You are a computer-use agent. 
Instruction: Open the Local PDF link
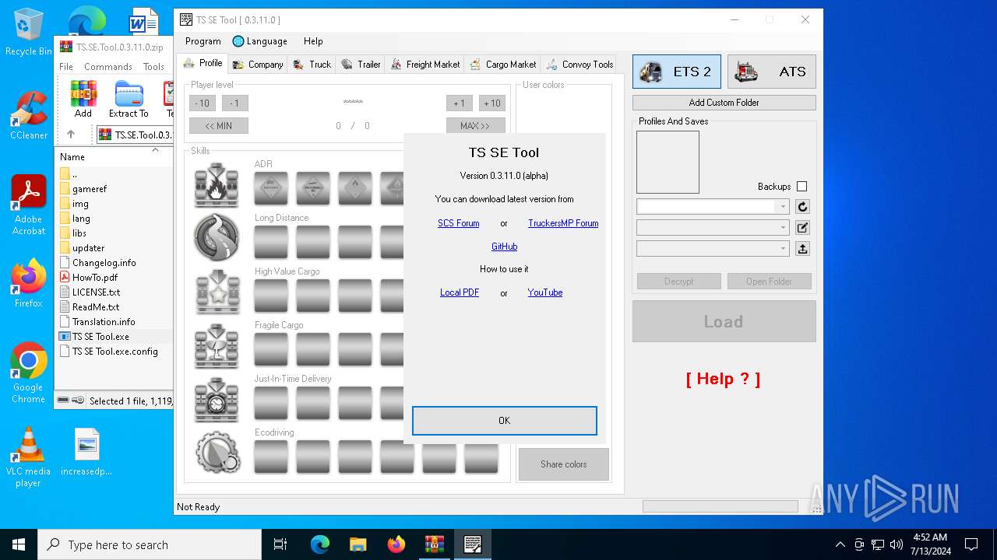click(460, 292)
